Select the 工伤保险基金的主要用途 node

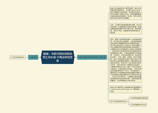tap(139, 98)
